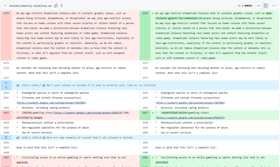Copy the file path to clipboard

(56, 6)
